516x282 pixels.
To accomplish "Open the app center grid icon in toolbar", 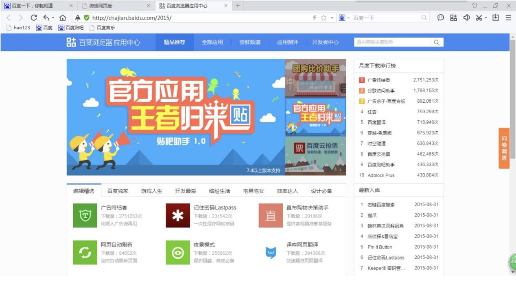I will 453,18.
